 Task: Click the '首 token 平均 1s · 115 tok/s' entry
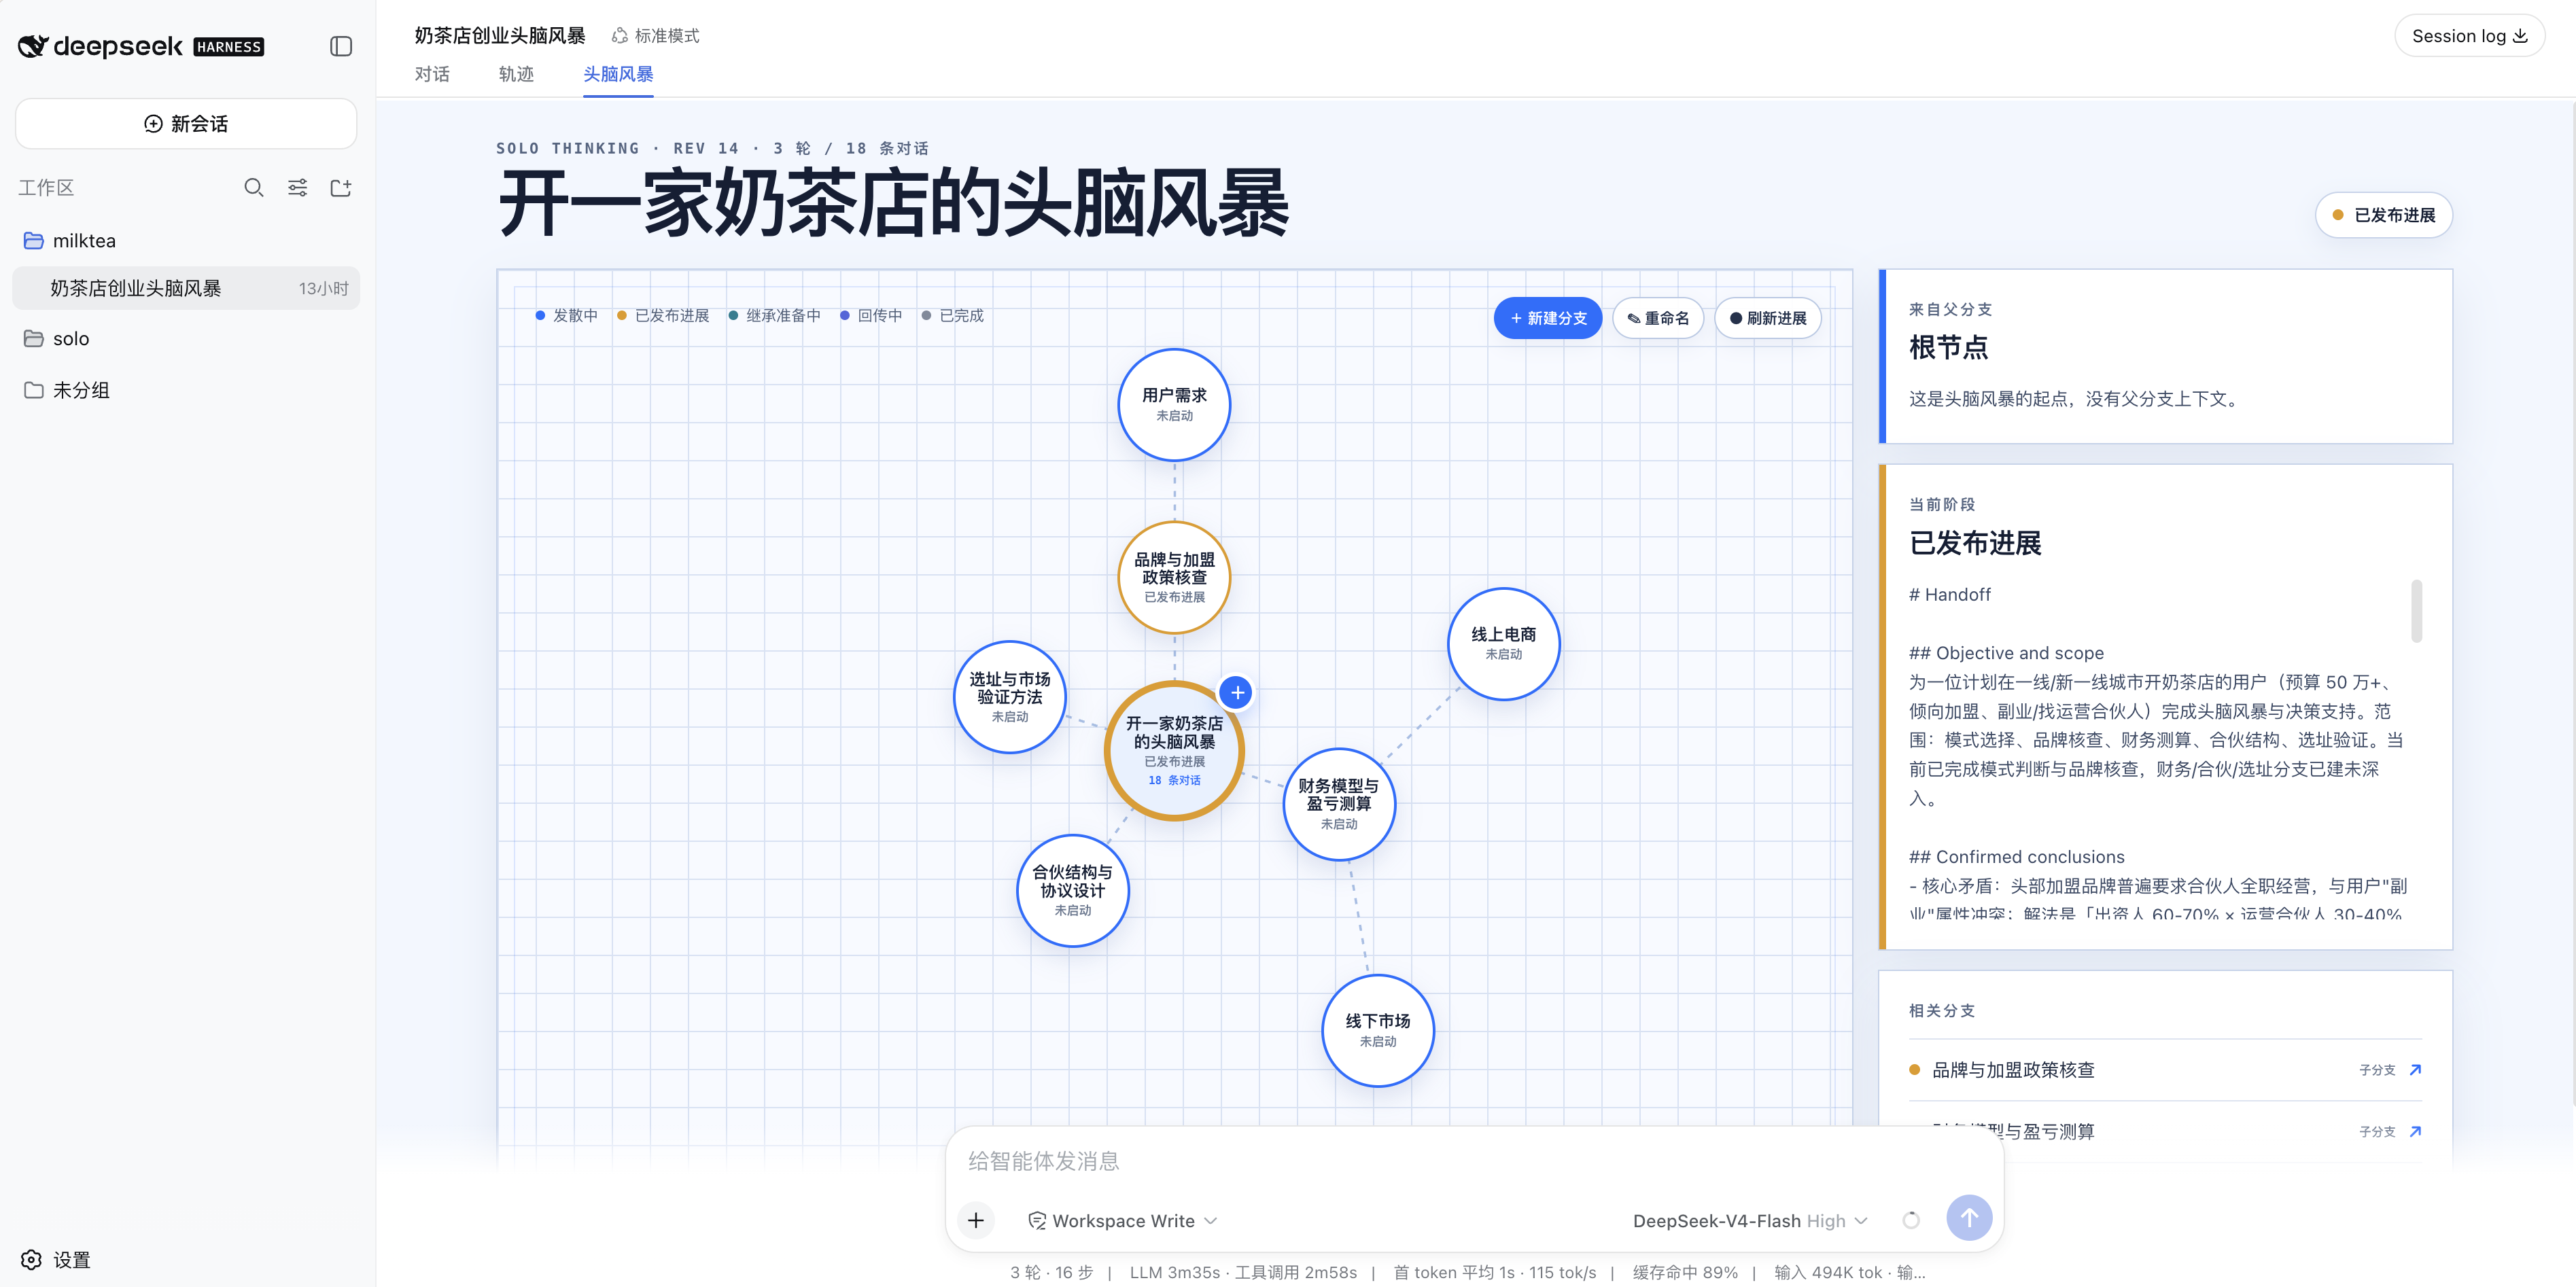click(1495, 1272)
